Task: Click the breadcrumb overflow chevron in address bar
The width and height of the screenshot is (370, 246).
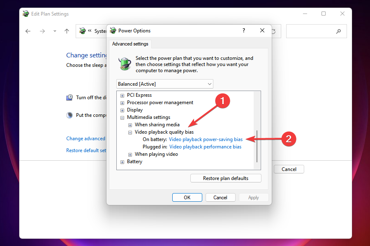Action: click(x=90, y=31)
